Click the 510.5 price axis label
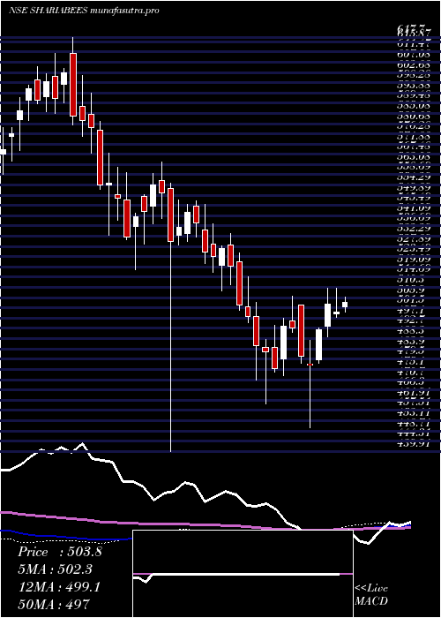This screenshot has height=618, width=441. pos(412,279)
